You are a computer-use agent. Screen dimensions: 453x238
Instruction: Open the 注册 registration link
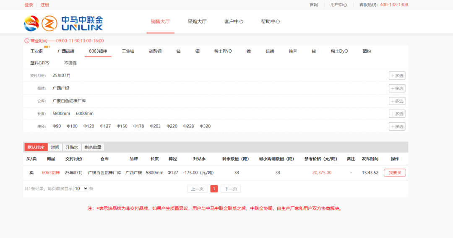pos(44,5)
